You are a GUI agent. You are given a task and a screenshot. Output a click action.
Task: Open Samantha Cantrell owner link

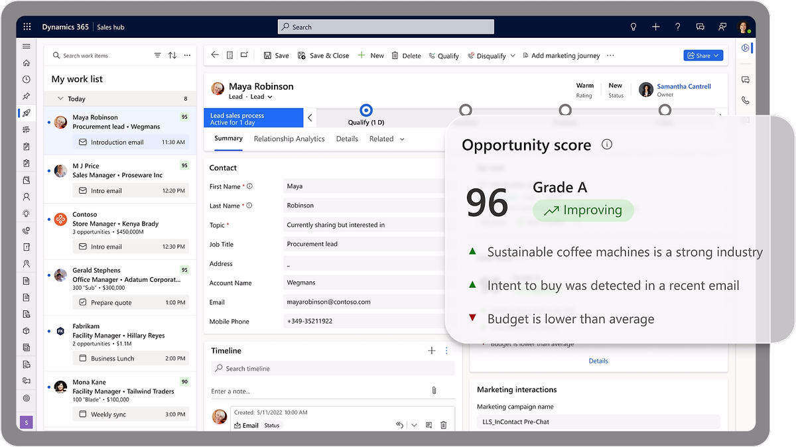(683, 86)
